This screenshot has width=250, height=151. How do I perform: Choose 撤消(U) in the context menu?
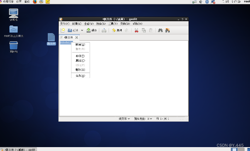[80, 44]
